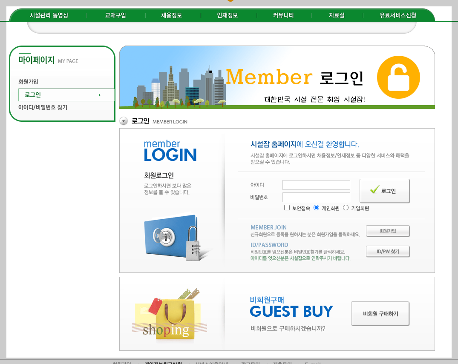Click the orange unlocked padlock icon
This screenshot has height=364, width=458.
398,77
